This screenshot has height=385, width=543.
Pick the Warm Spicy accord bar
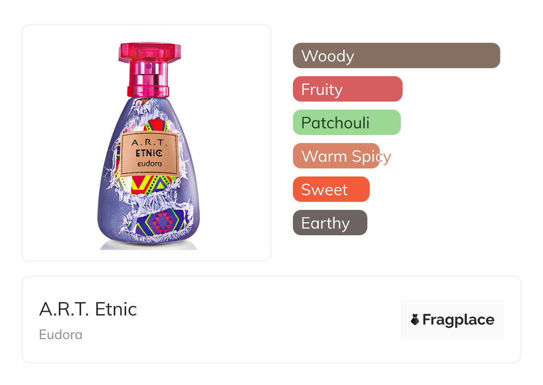[x=336, y=156]
